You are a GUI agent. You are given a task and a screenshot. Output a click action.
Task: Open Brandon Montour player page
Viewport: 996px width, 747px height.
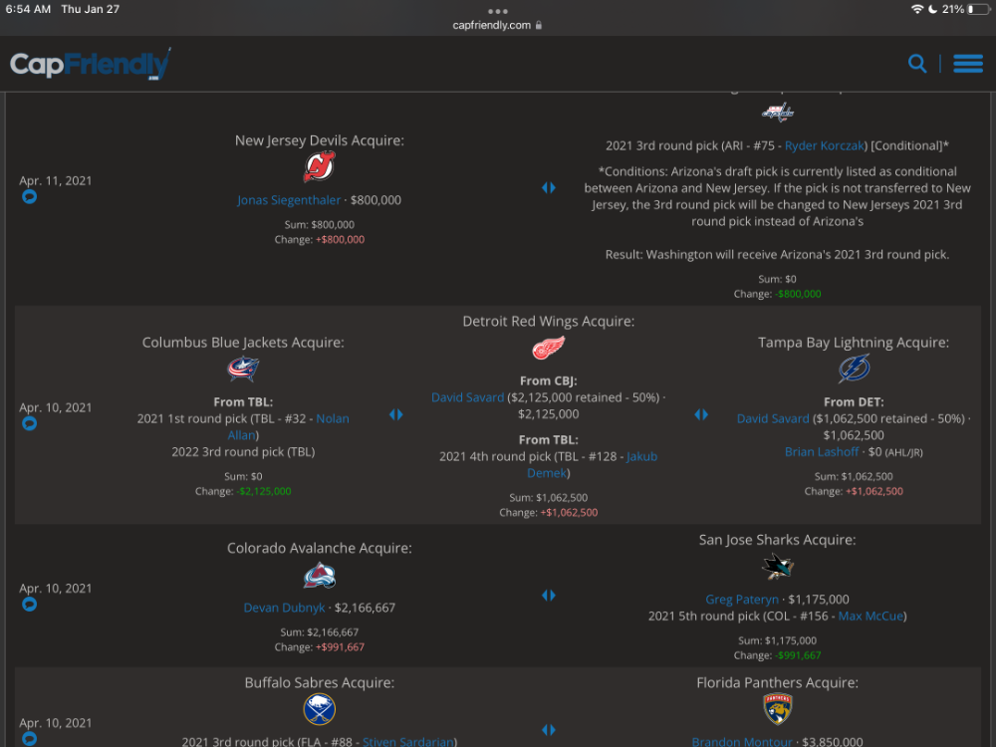(742, 741)
